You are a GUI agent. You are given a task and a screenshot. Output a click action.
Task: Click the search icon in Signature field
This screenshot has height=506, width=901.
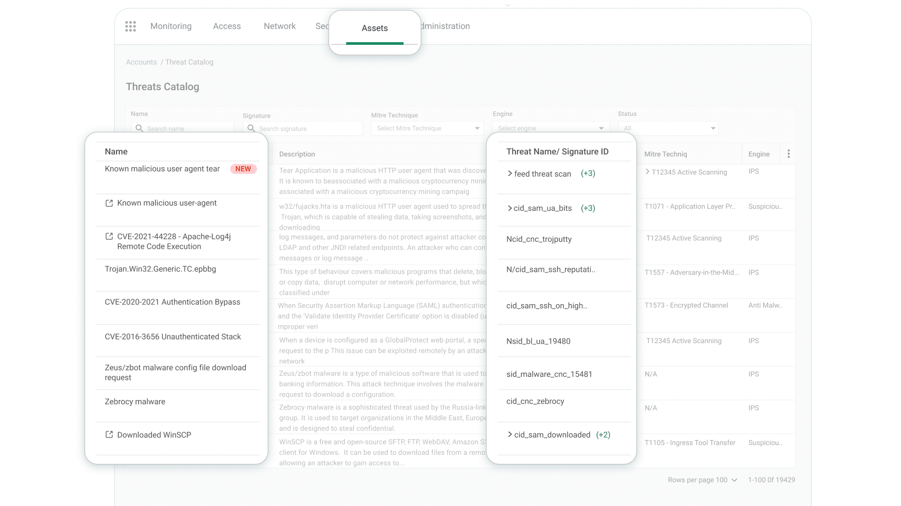tap(251, 128)
